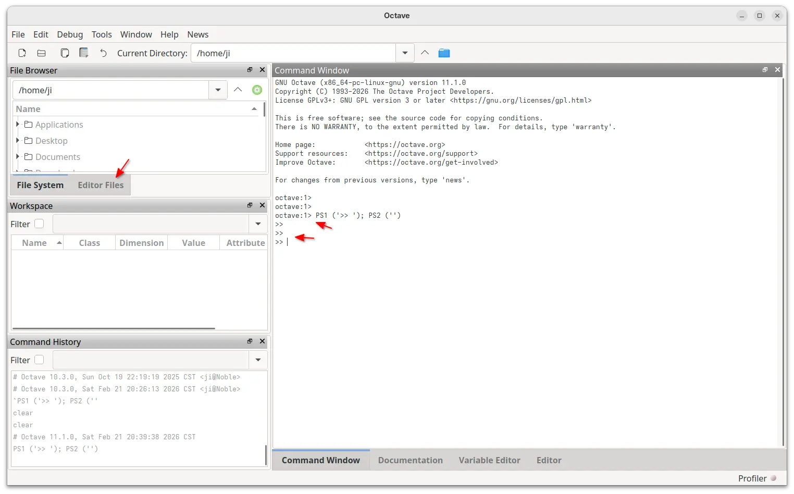This screenshot has width=794, height=494.
Task: Click the Open File toolbar icon
Action: tap(42, 53)
